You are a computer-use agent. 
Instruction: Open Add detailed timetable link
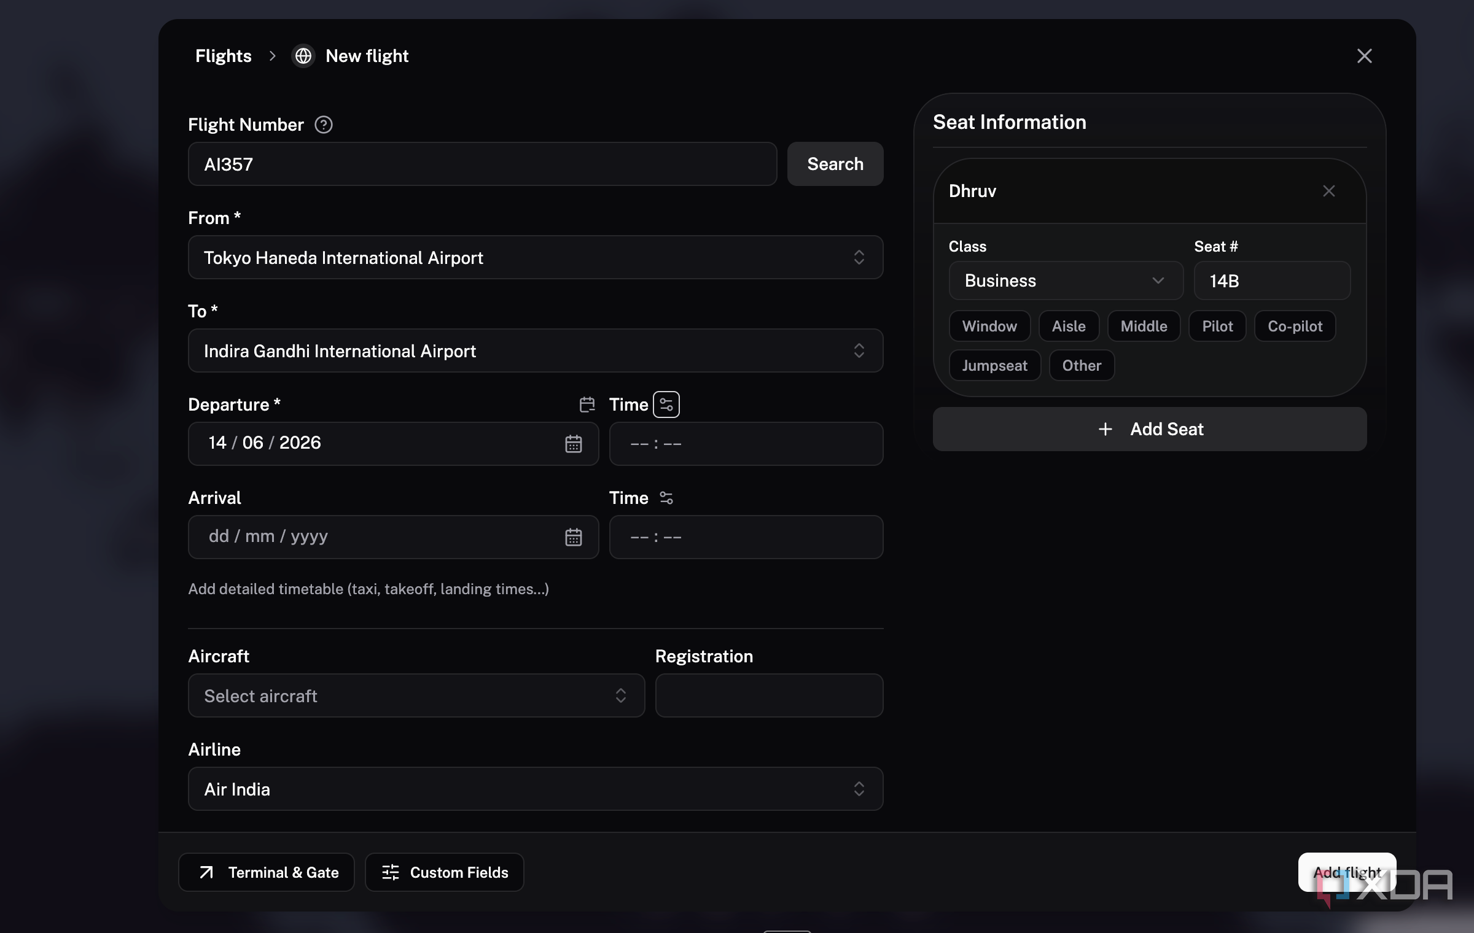(x=368, y=589)
